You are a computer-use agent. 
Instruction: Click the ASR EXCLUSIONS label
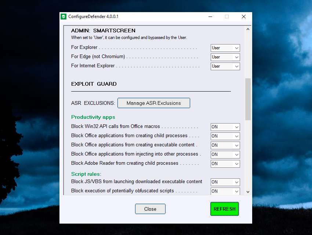(x=93, y=103)
